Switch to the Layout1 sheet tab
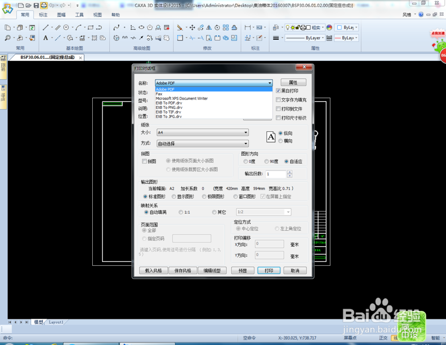The height and width of the screenshot is (345, 446). coord(56,322)
